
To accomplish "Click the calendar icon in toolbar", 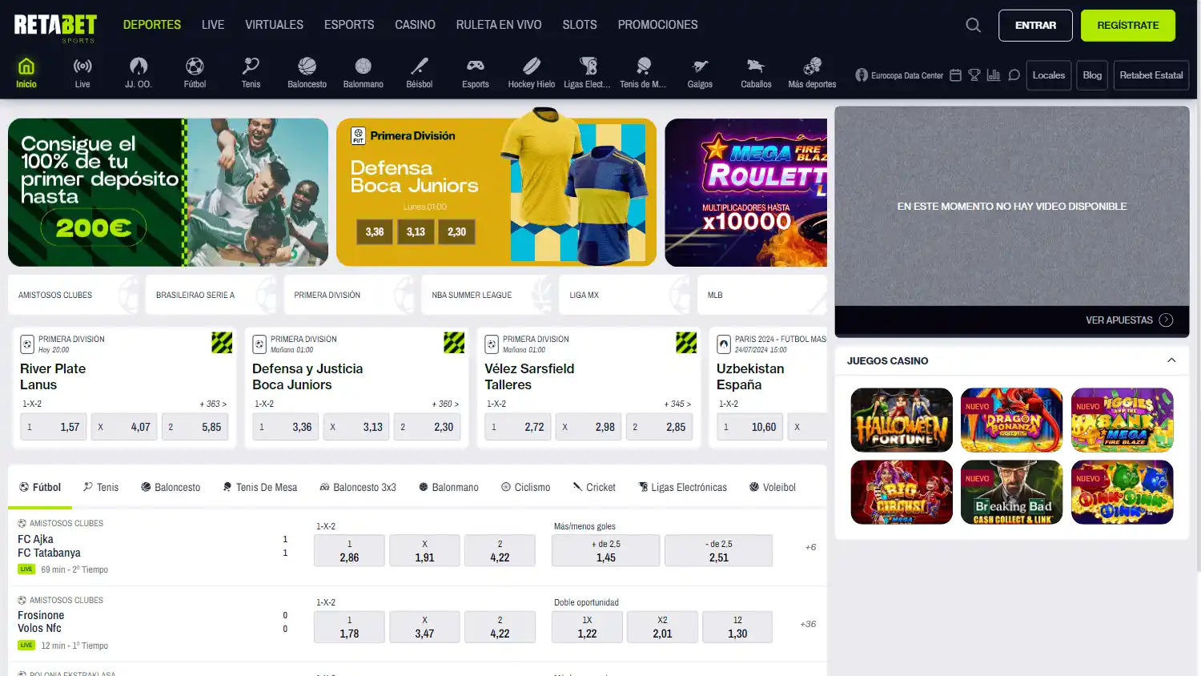I will (955, 75).
